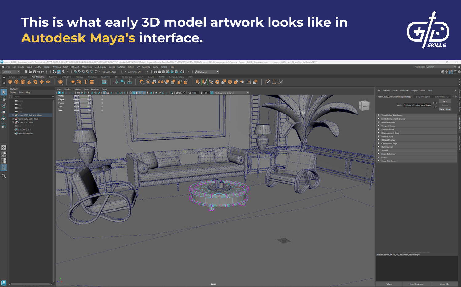Image resolution: width=461 pixels, height=287 pixels.
Task: Click the undo arrow icon
Action: coord(38,72)
